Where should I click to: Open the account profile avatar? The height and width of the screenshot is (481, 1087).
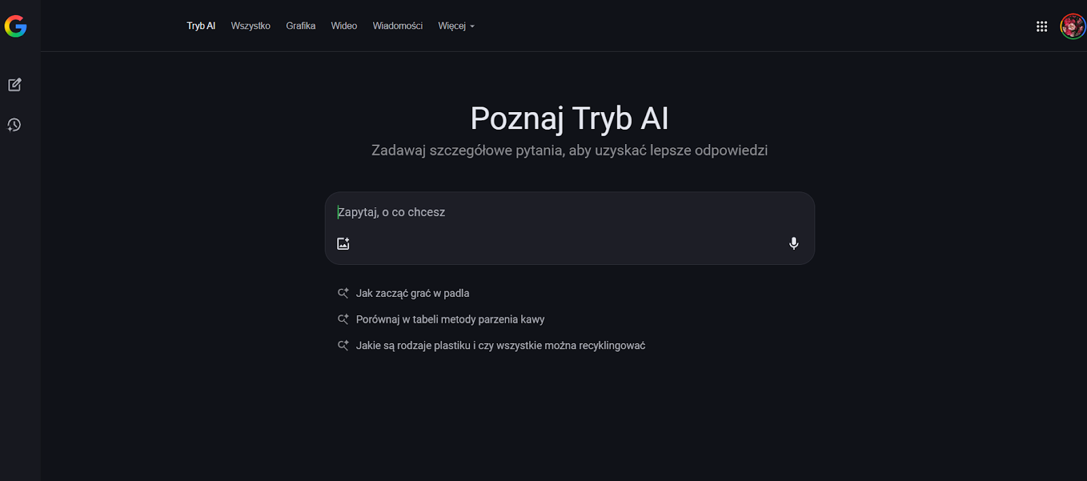[1073, 26]
